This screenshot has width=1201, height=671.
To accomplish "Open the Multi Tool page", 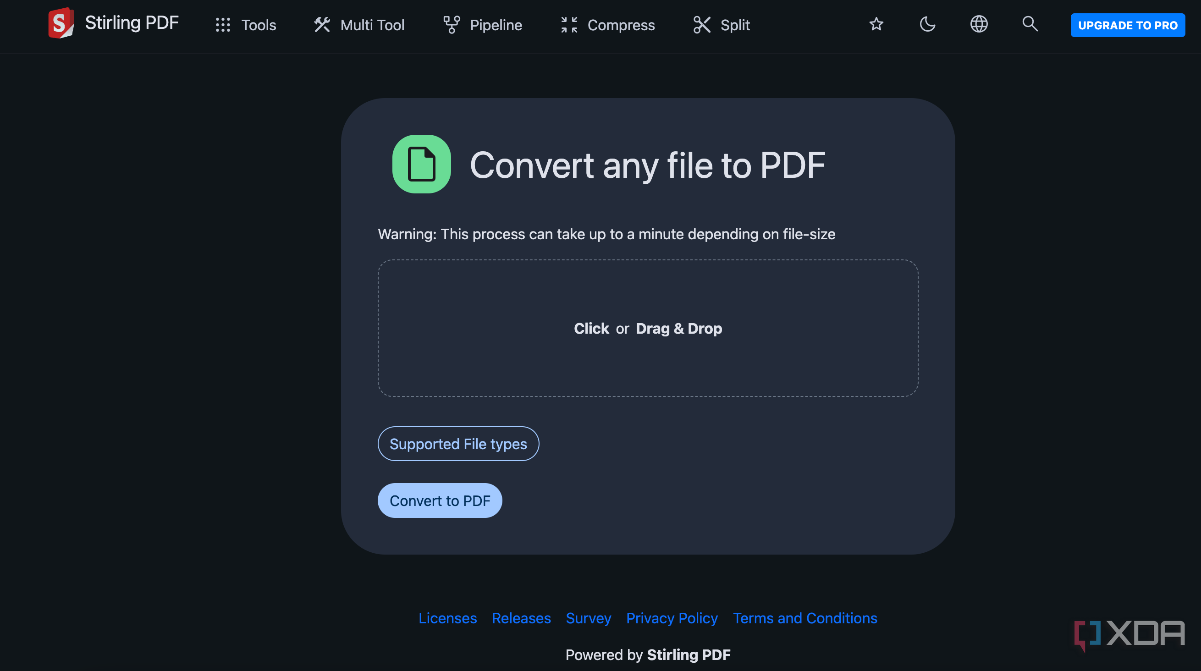I will [359, 25].
